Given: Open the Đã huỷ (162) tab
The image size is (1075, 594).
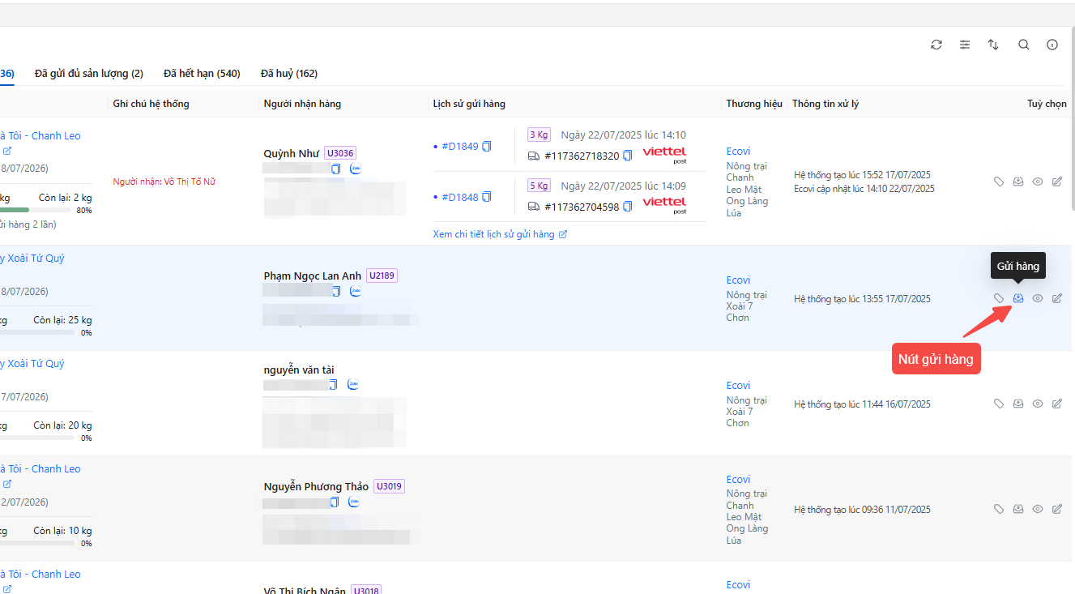Looking at the screenshot, I should pos(289,74).
